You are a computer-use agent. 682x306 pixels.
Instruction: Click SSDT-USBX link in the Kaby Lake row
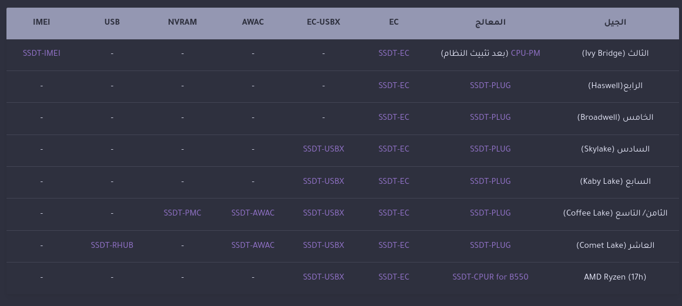click(324, 181)
